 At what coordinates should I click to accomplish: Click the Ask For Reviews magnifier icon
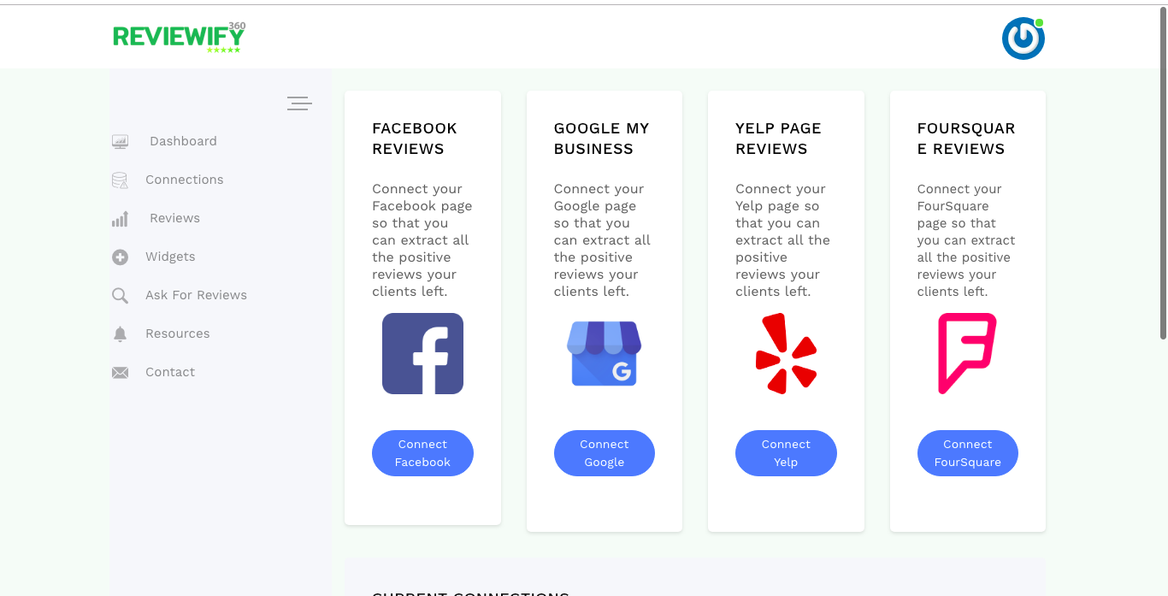tap(120, 296)
